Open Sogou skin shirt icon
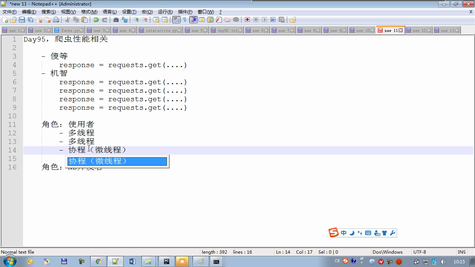475x267 pixels. tap(384, 233)
